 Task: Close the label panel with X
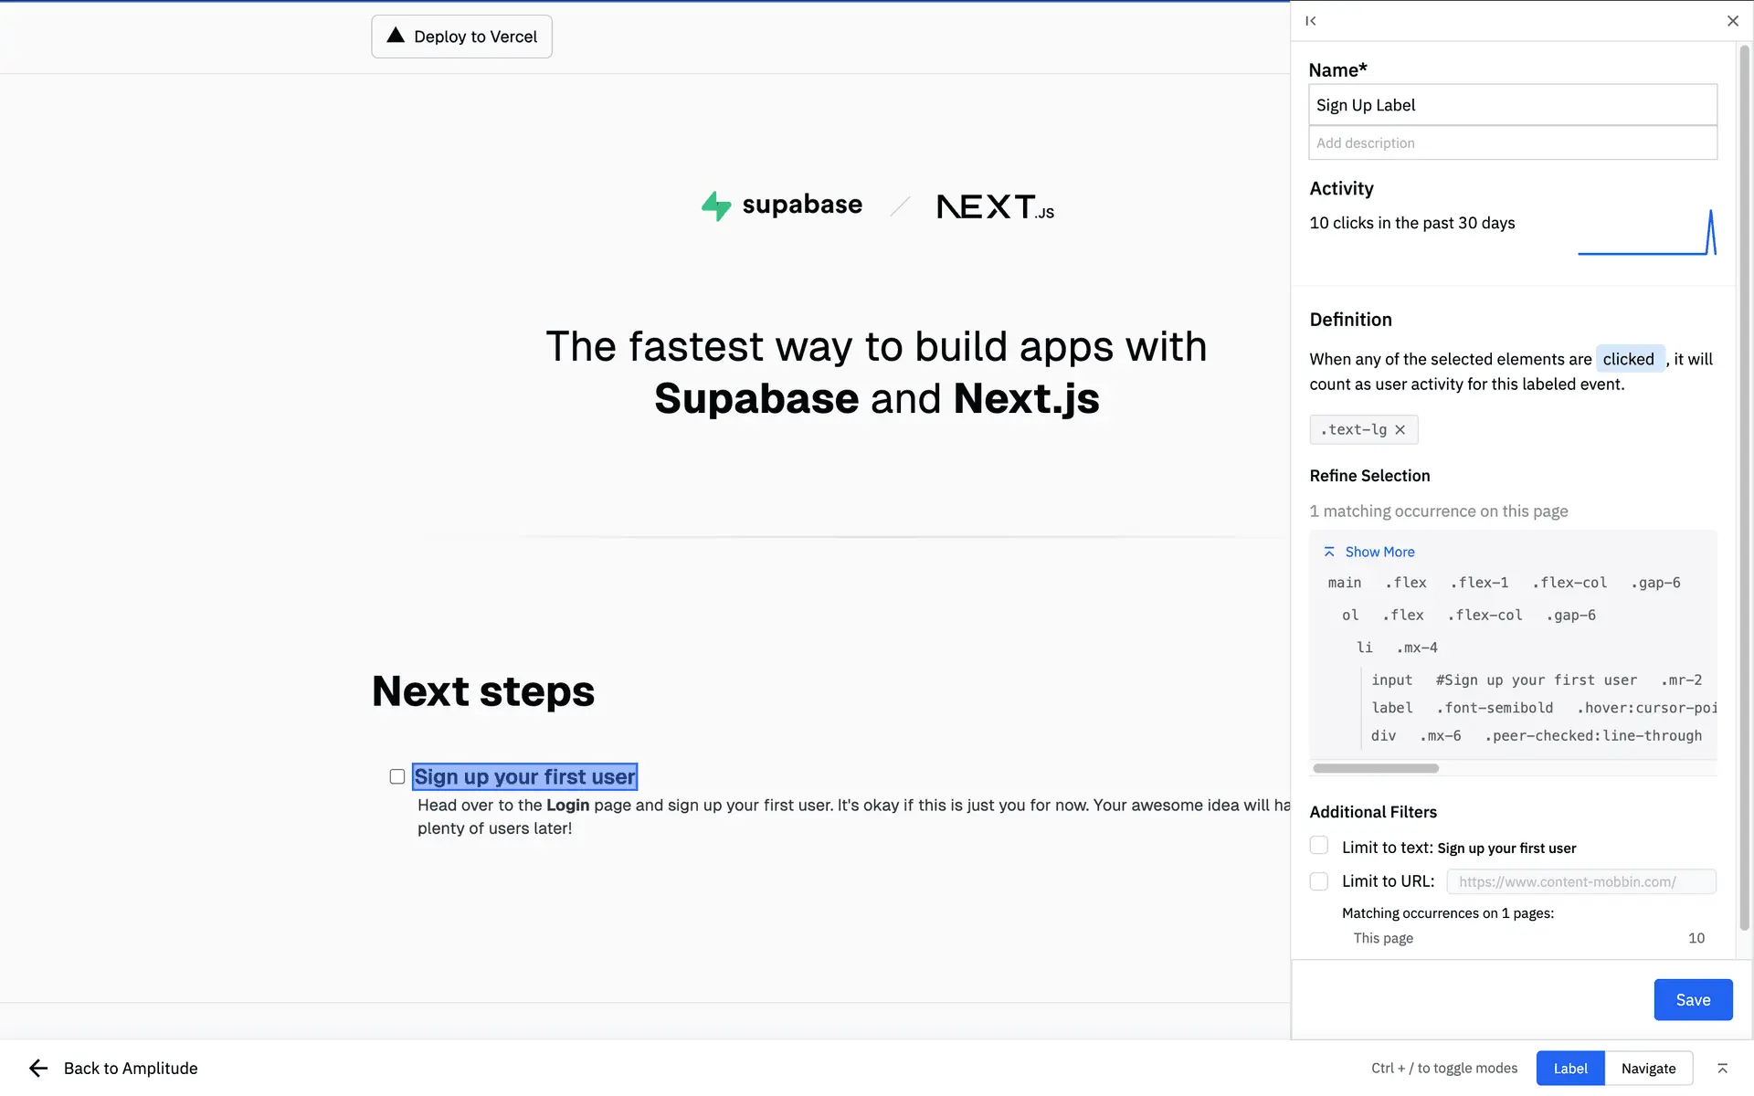coord(1732,21)
